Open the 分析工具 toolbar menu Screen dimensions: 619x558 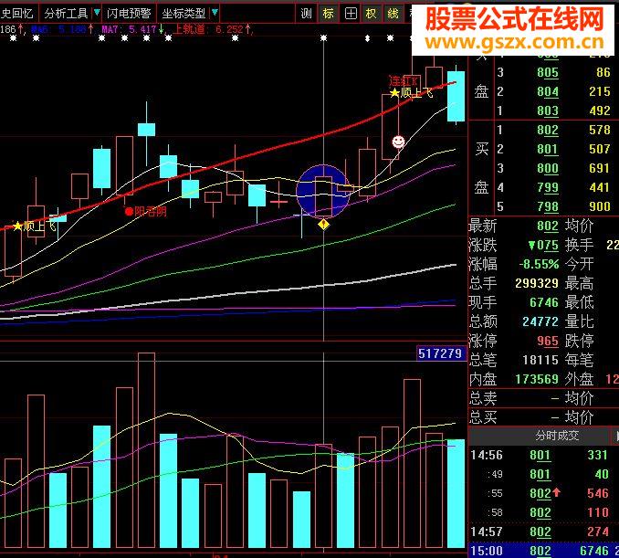point(66,14)
